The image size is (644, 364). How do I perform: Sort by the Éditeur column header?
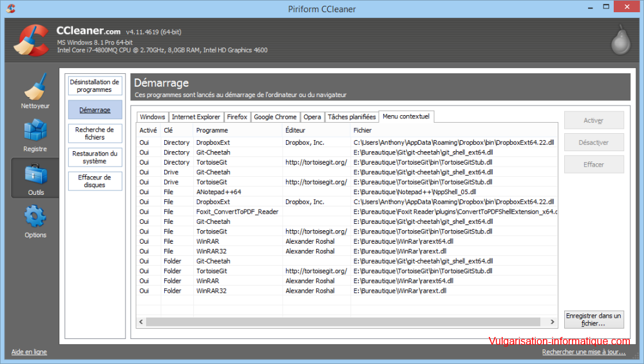point(316,130)
